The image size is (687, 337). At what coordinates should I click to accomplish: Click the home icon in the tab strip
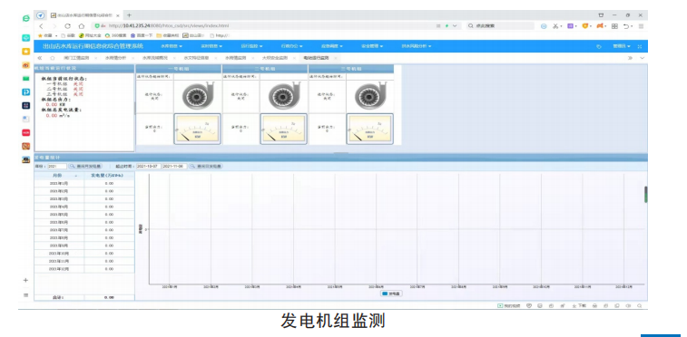click(53, 58)
